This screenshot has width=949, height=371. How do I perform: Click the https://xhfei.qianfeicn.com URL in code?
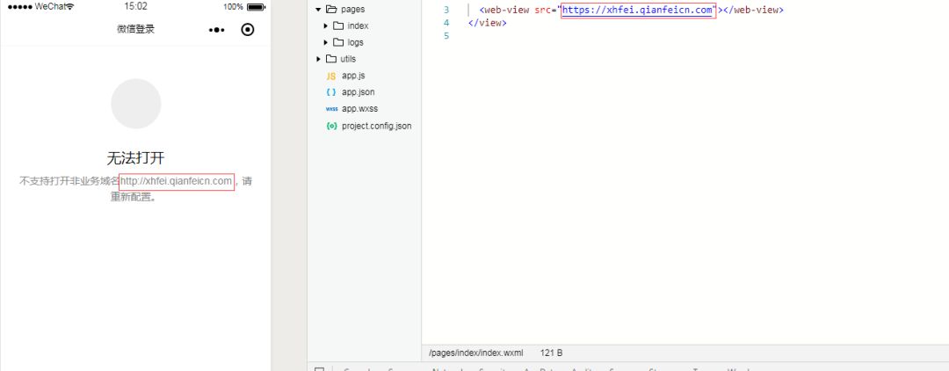click(637, 10)
